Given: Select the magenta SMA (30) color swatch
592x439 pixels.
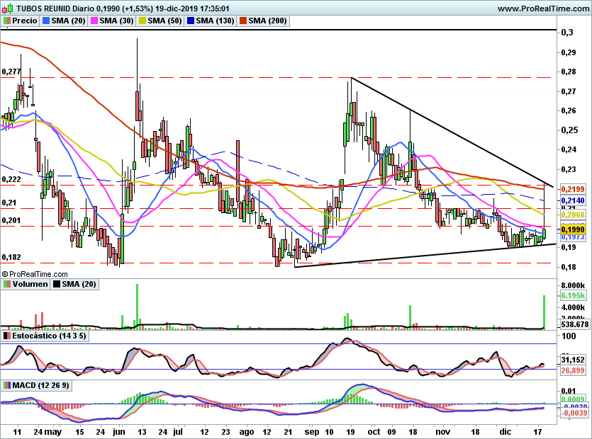Looking at the screenshot, I should [x=94, y=21].
